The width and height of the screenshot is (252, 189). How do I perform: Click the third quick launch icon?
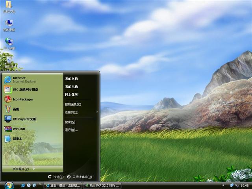click(x=34, y=185)
